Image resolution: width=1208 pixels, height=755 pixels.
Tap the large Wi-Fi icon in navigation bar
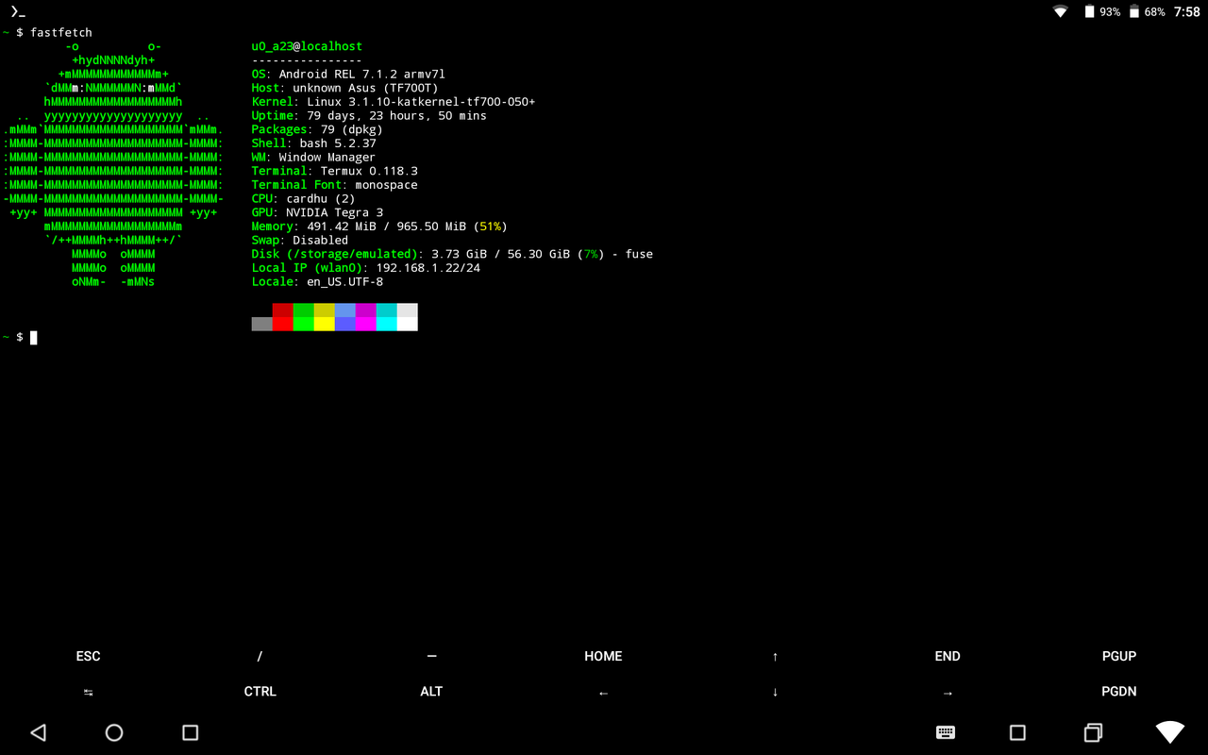tap(1170, 731)
